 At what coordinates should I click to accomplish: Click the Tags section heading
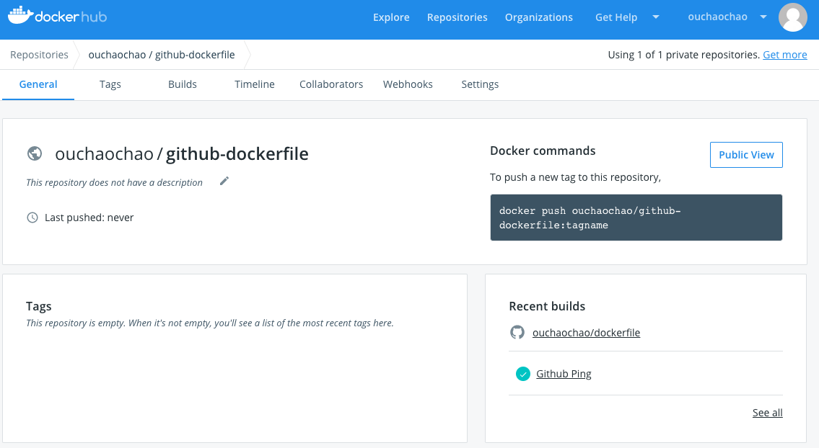39,306
